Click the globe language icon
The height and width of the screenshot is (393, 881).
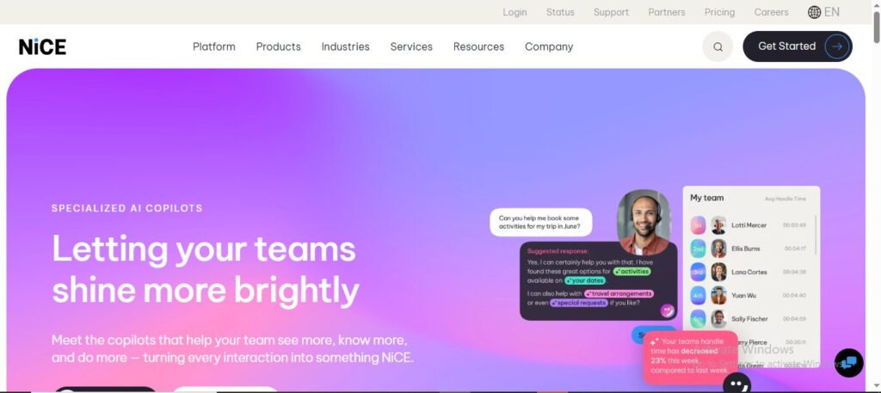(814, 12)
